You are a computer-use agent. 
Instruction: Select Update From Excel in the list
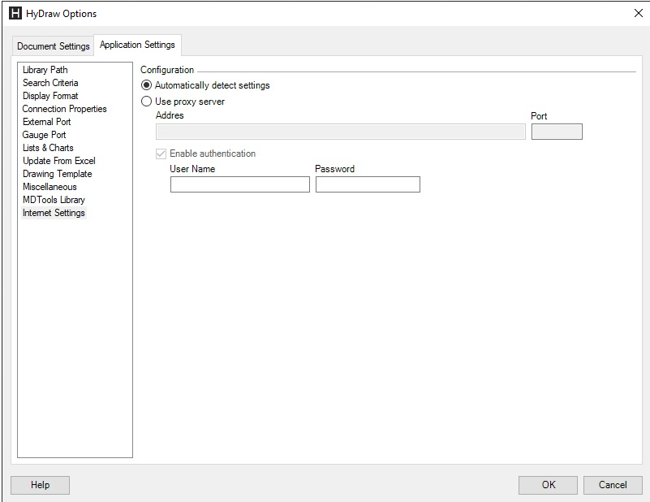58,161
